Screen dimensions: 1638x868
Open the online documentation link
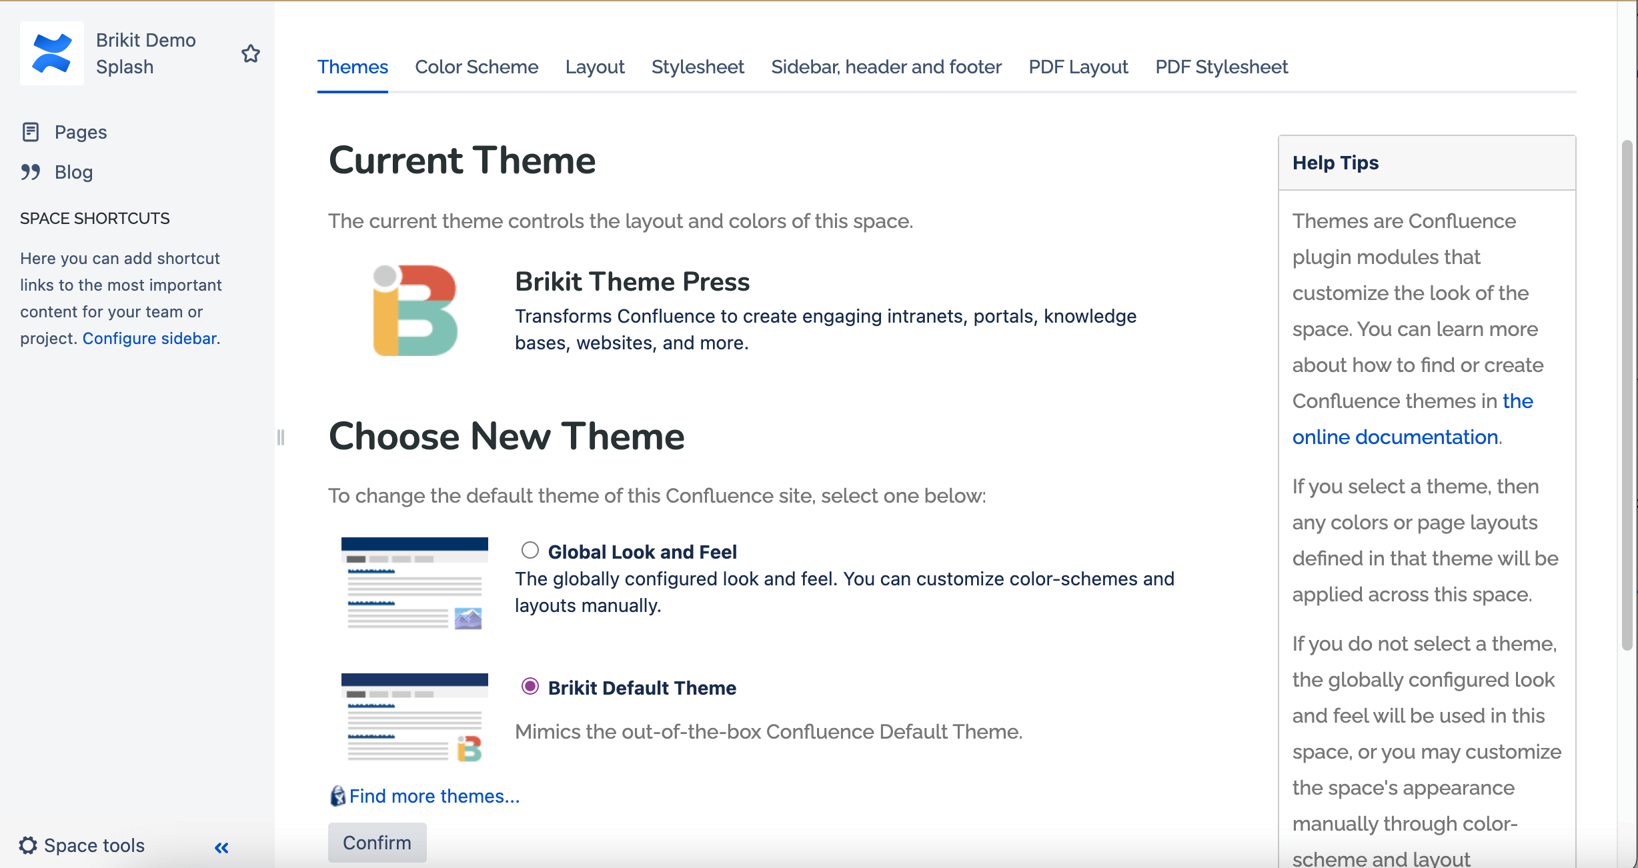(x=1413, y=419)
